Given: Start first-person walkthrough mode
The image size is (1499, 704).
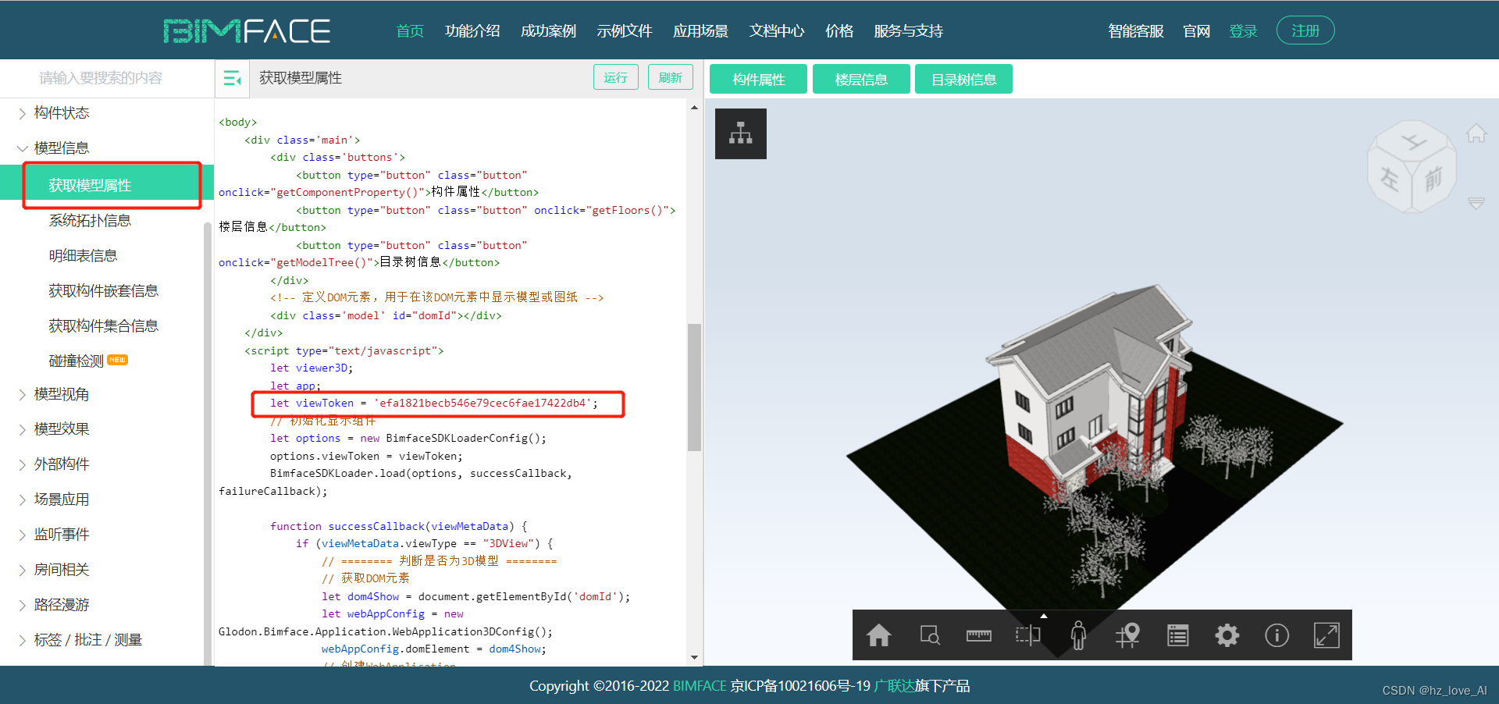Looking at the screenshot, I should click(1078, 635).
